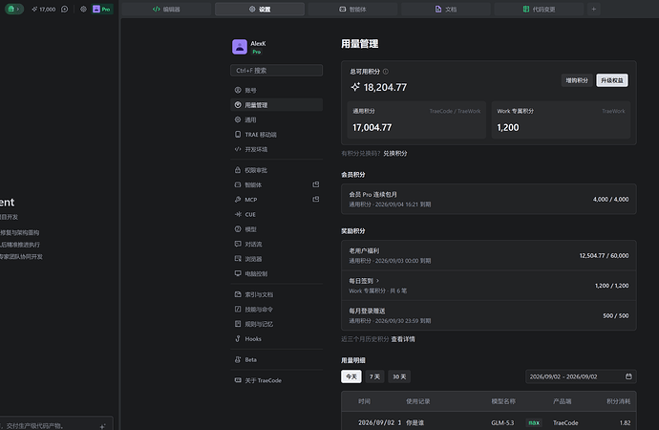Open the 通用 general settings
659x430 pixels.
point(276,119)
